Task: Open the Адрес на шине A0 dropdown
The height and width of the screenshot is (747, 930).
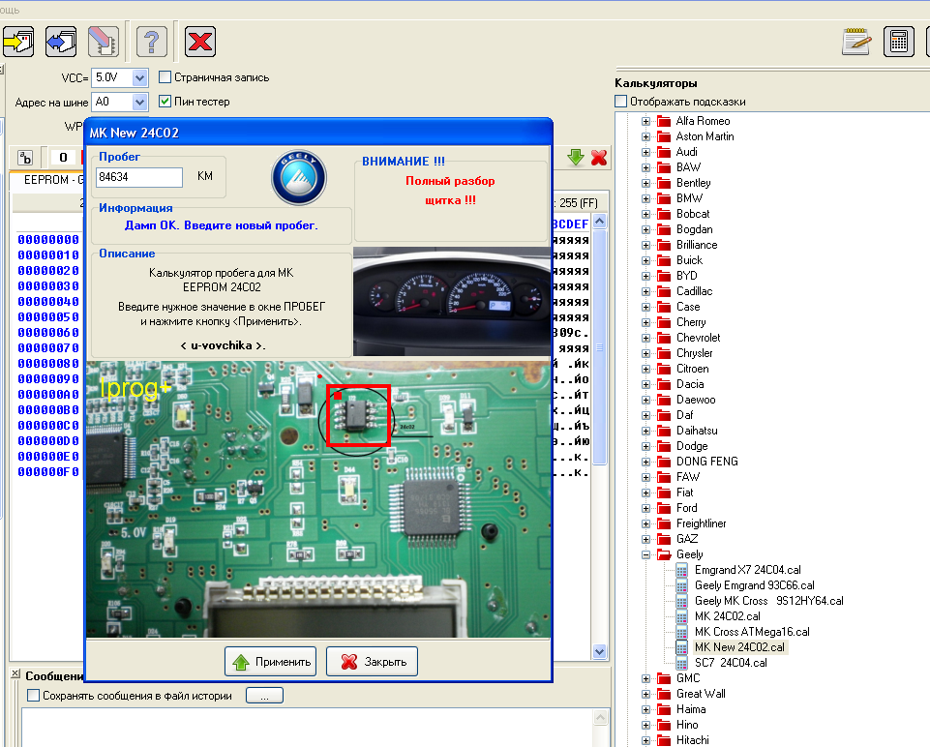Action: [139, 102]
